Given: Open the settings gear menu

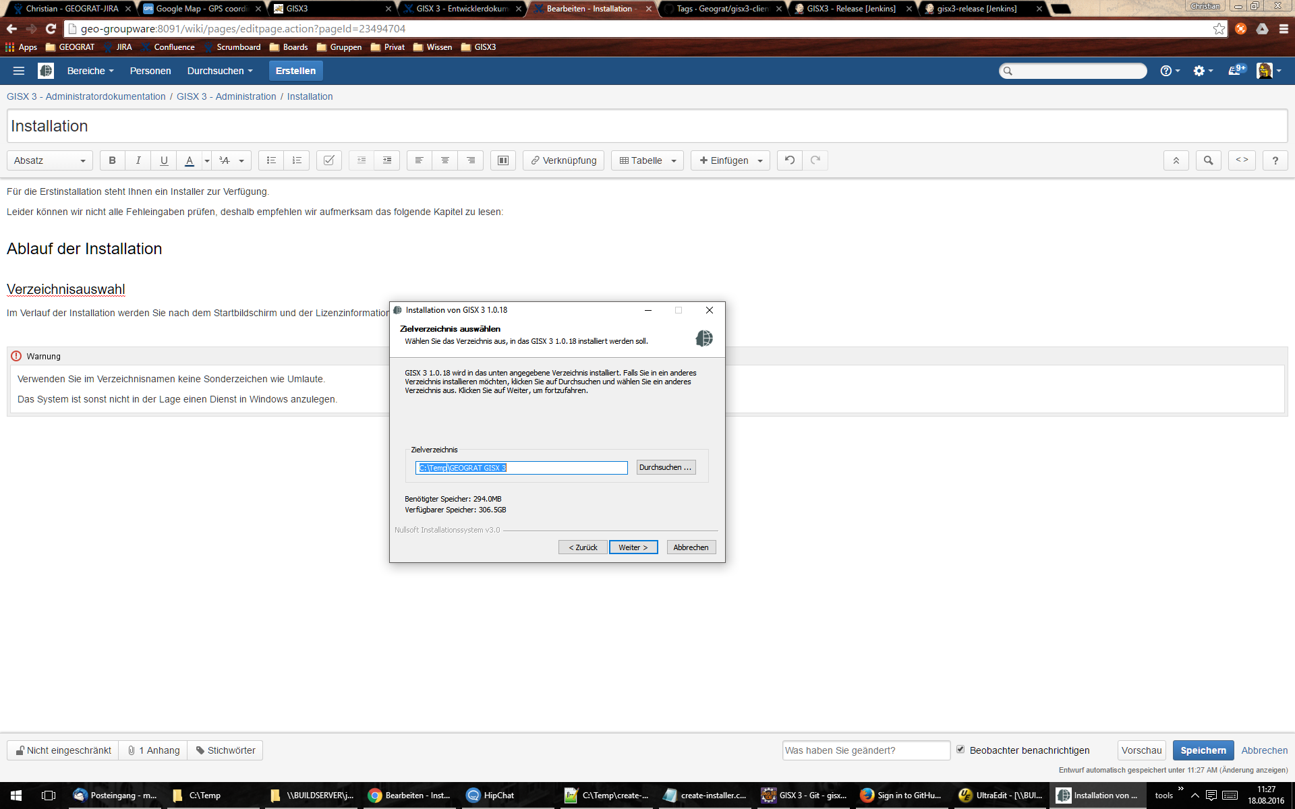Looking at the screenshot, I should (1203, 71).
